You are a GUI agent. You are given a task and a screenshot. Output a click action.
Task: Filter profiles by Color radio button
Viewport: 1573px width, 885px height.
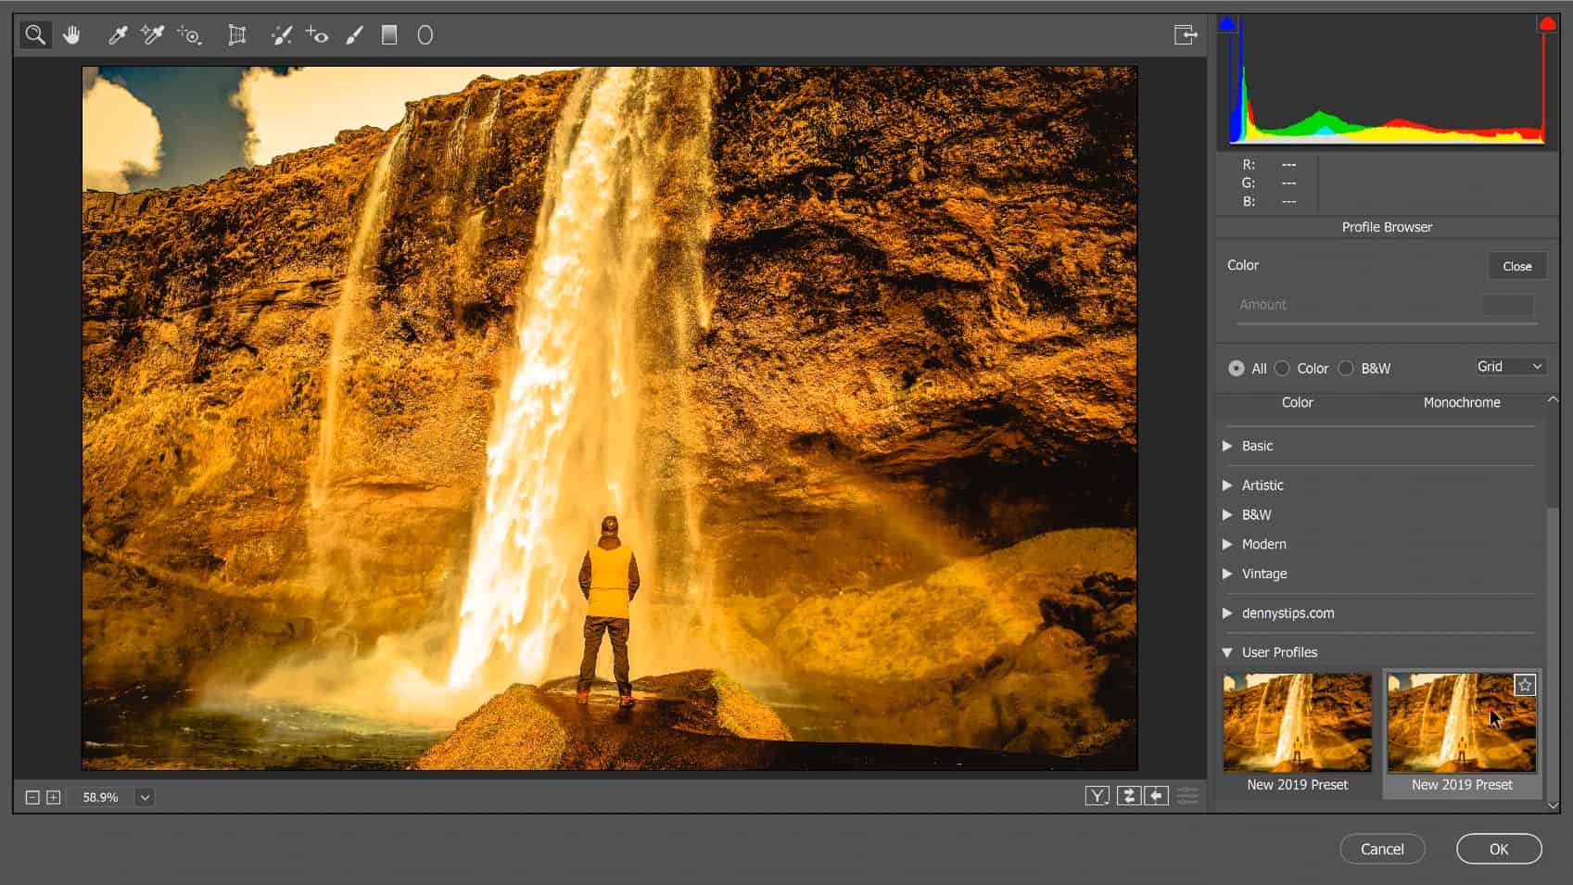click(x=1282, y=368)
